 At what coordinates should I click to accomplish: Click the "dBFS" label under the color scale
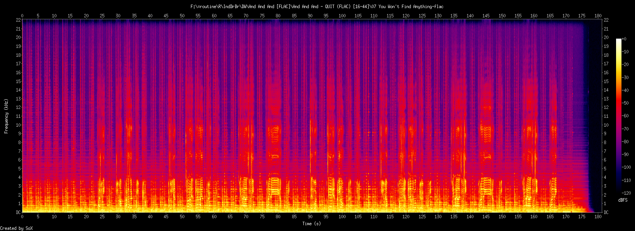[x=623, y=200]
